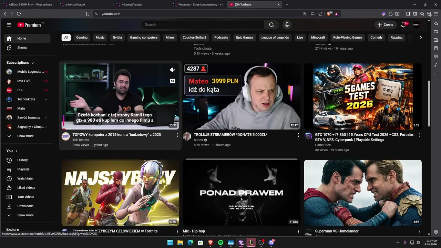
Task: Open Playlists in the sidebar
Action: 27,169
